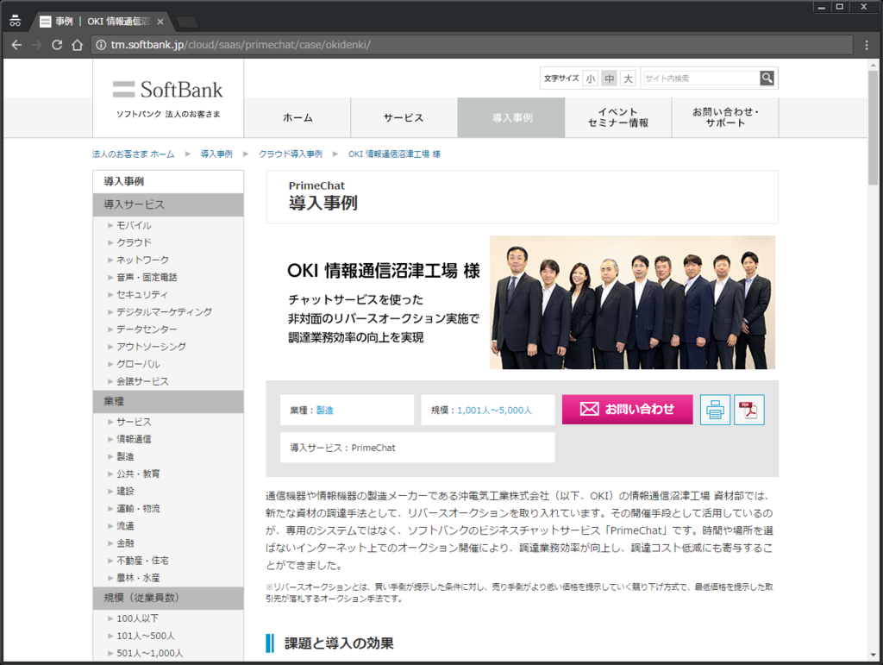Click the site search magnifier button

pos(767,78)
